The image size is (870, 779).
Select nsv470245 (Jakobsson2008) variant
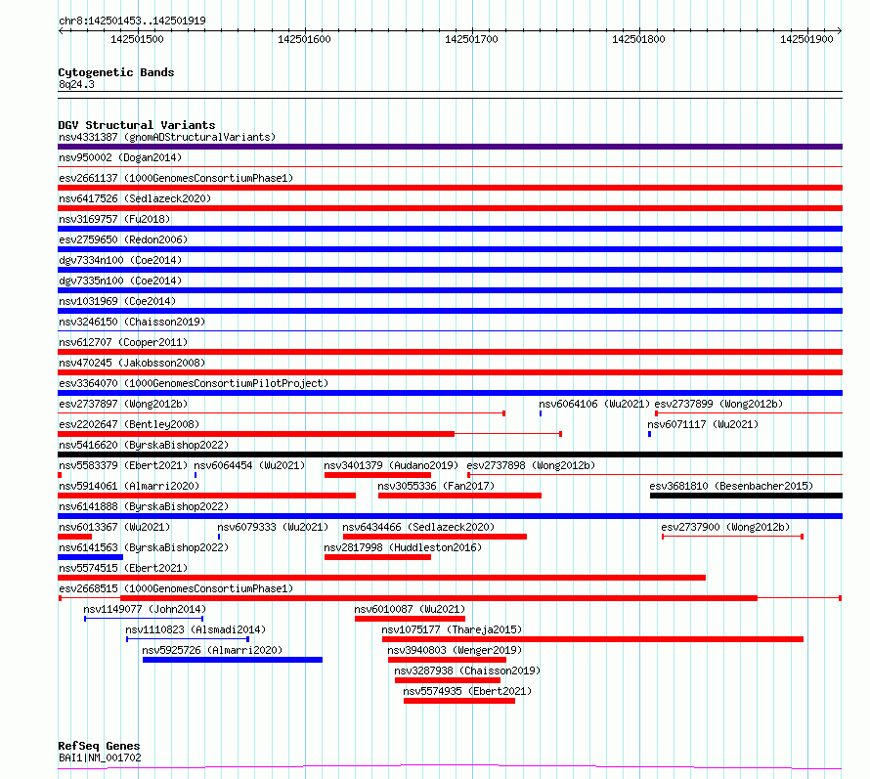pyautogui.click(x=132, y=363)
